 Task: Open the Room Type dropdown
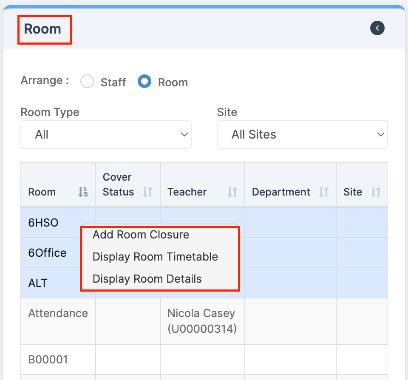coord(106,134)
